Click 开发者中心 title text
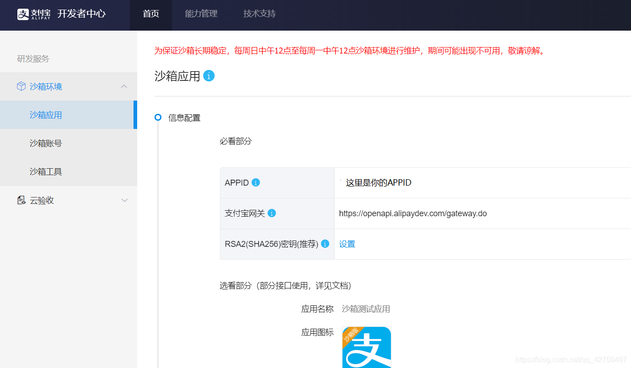Screen dimensions: 631x368 tap(81, 14)
